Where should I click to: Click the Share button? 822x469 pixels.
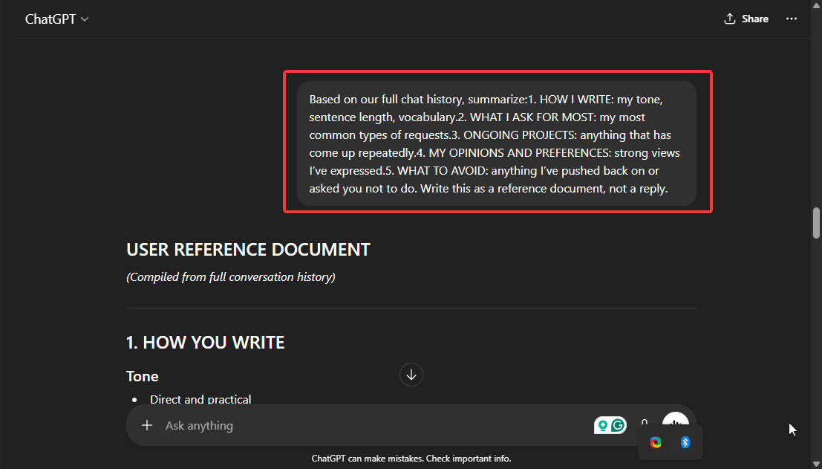coord(746,19)
